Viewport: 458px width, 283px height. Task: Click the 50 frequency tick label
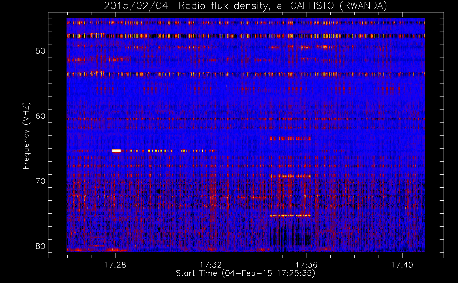(41, 51)
